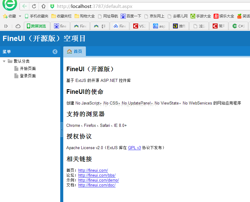Collapse the 菜单 panel with arrow icon

55,52
